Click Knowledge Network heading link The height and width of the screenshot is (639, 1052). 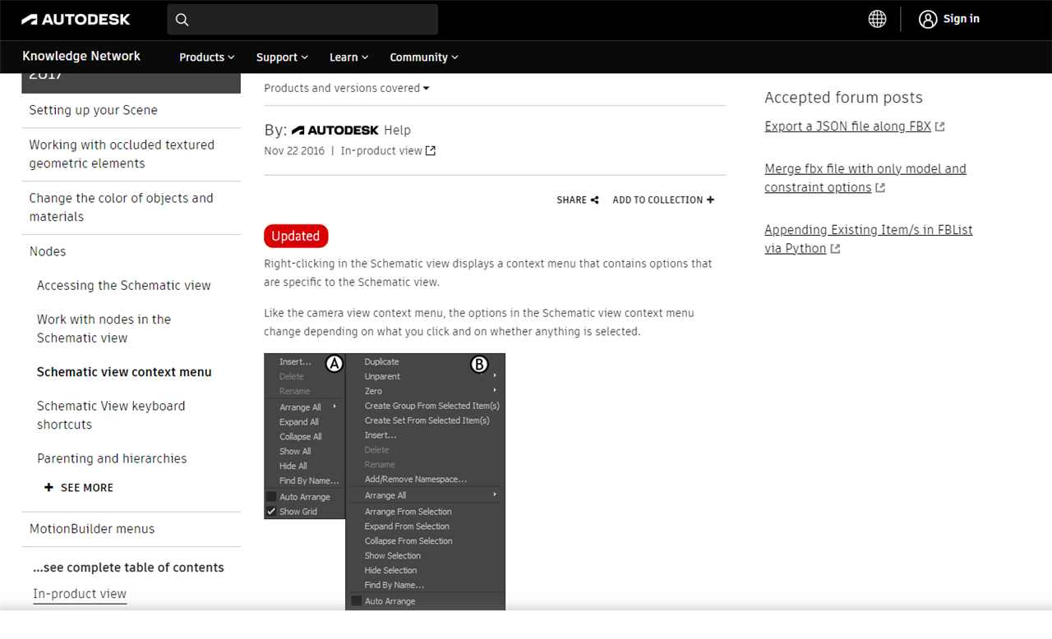pyautogui.click(x=81, y=56)
